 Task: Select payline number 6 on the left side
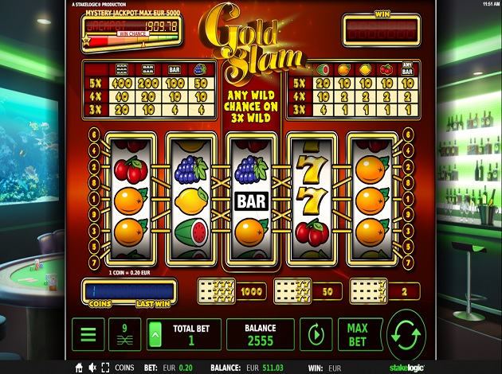94,134
